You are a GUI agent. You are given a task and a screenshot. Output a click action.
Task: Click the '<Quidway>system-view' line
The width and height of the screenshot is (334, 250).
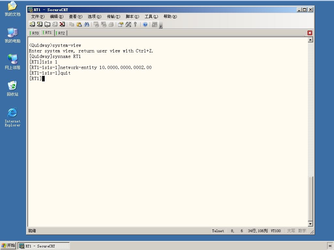[x=55, y=45]
